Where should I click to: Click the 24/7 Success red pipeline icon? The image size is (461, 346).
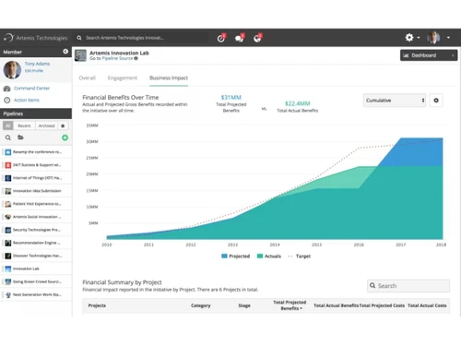(x=8, y=165)
